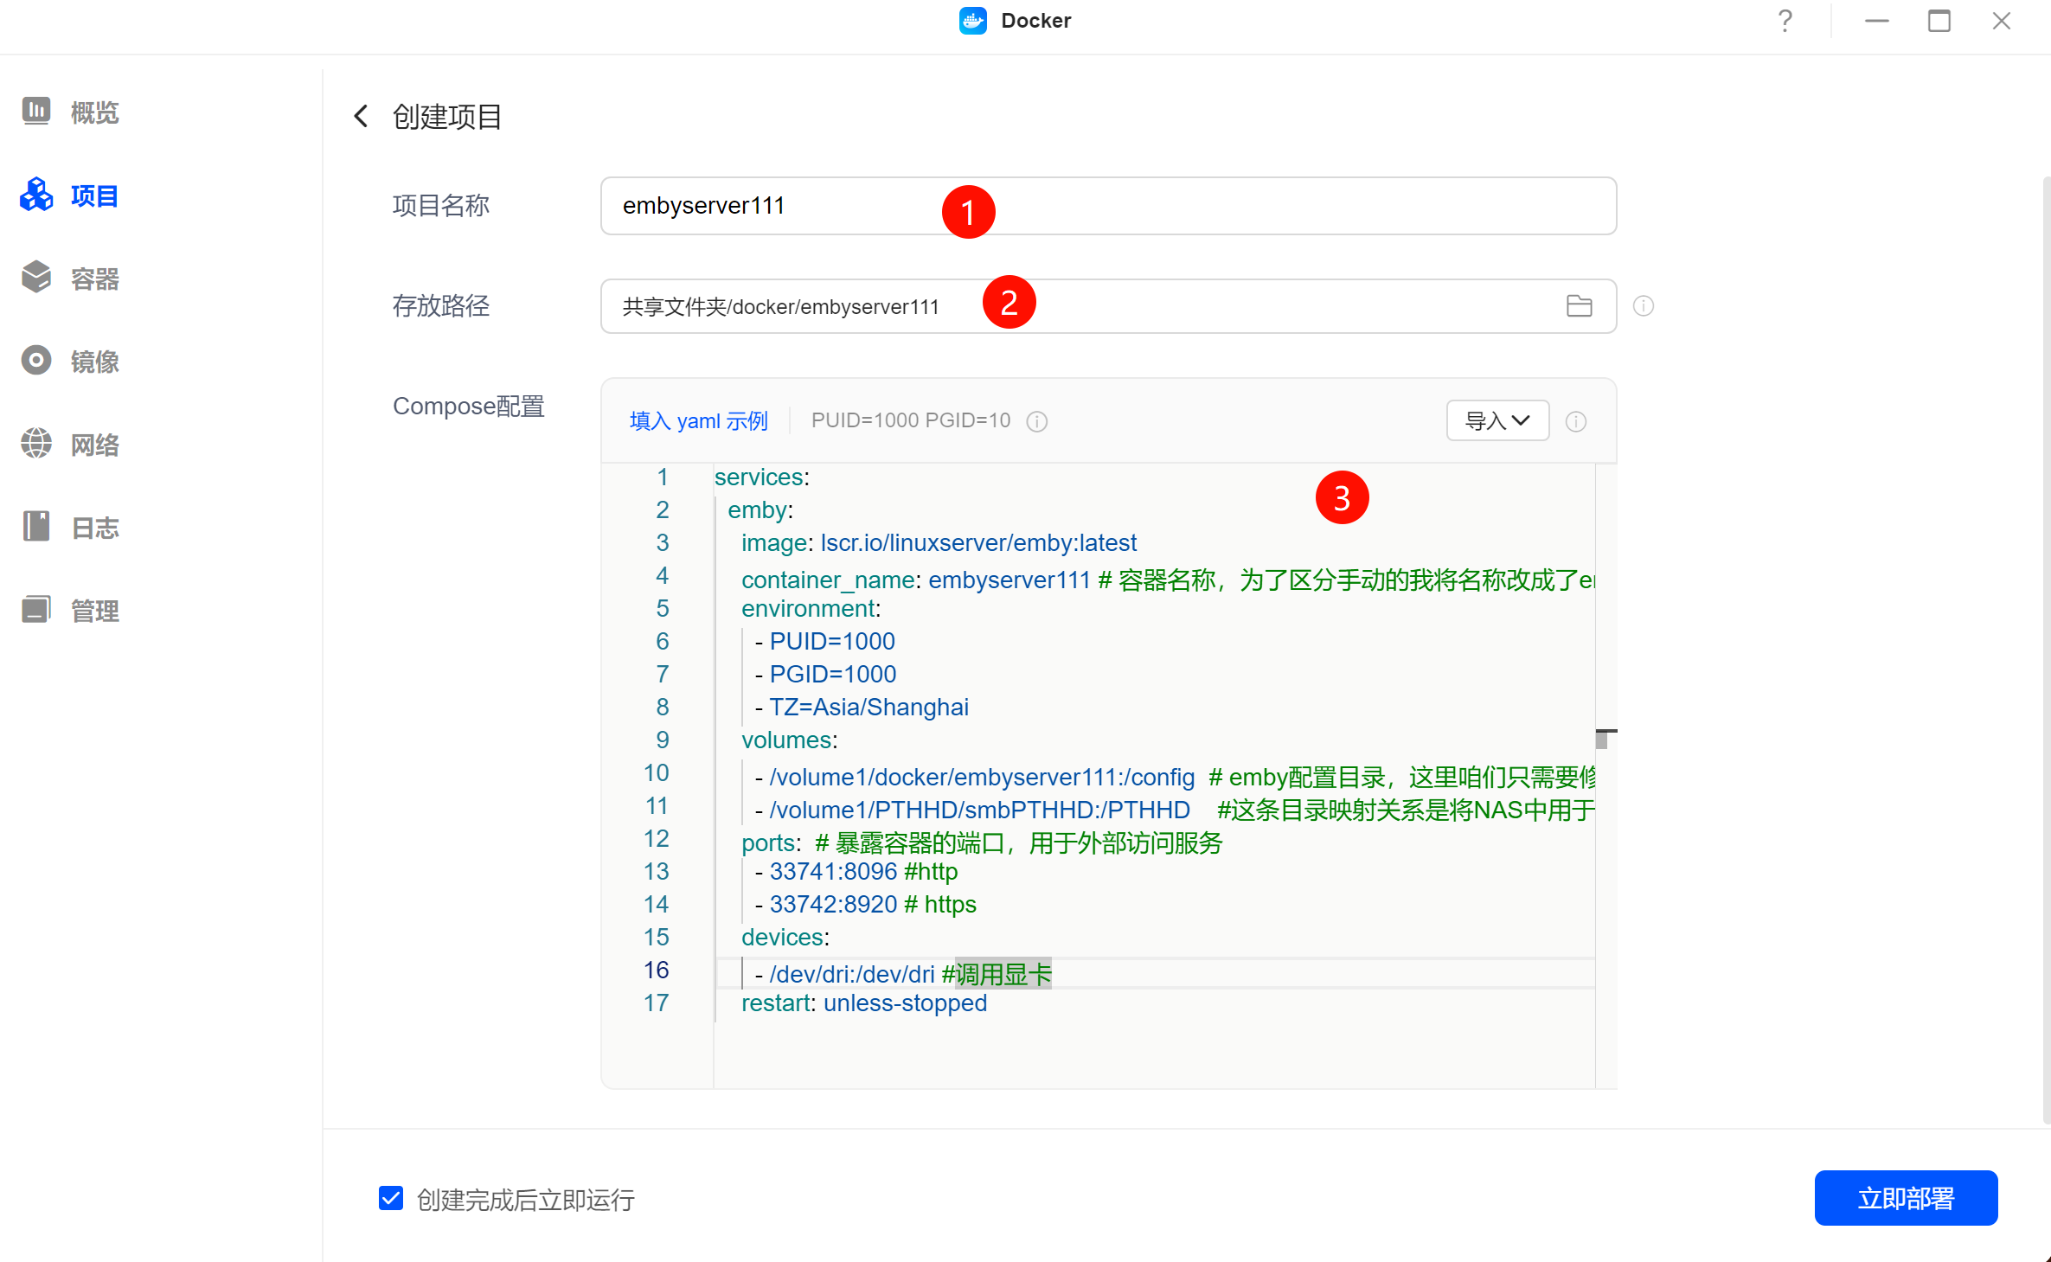Click the '- PUID=1000' line
Screen dimensions: 2051x1262
(824, 641)
